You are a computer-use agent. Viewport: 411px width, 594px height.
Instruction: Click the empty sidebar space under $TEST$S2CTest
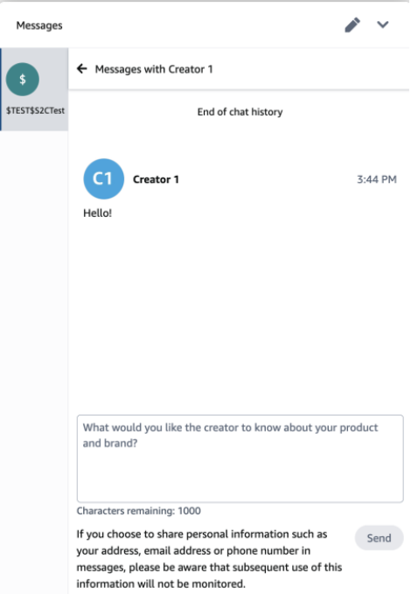point(34,360)
